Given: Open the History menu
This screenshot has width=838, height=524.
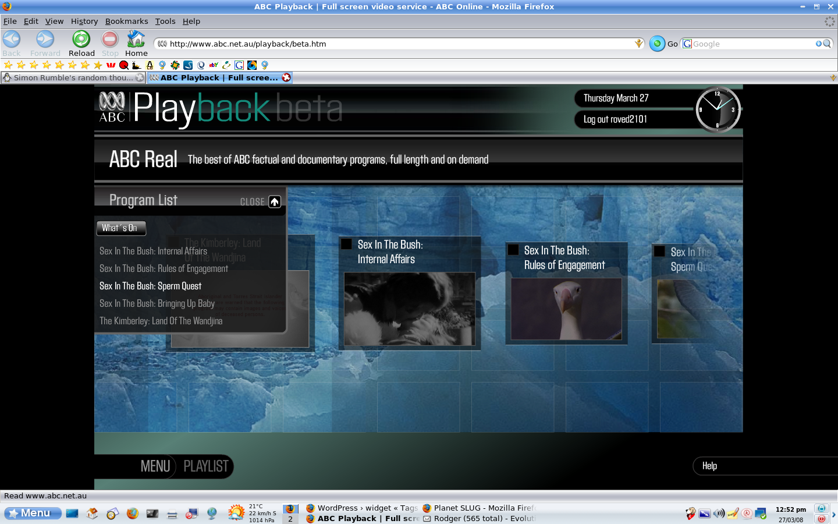Looking at the screenshot, I should pyautogui.click(x=84, y=21).
